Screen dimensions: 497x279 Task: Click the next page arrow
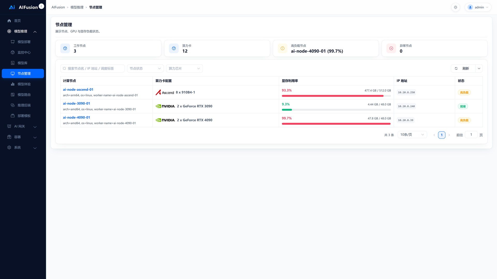point(449,135)
